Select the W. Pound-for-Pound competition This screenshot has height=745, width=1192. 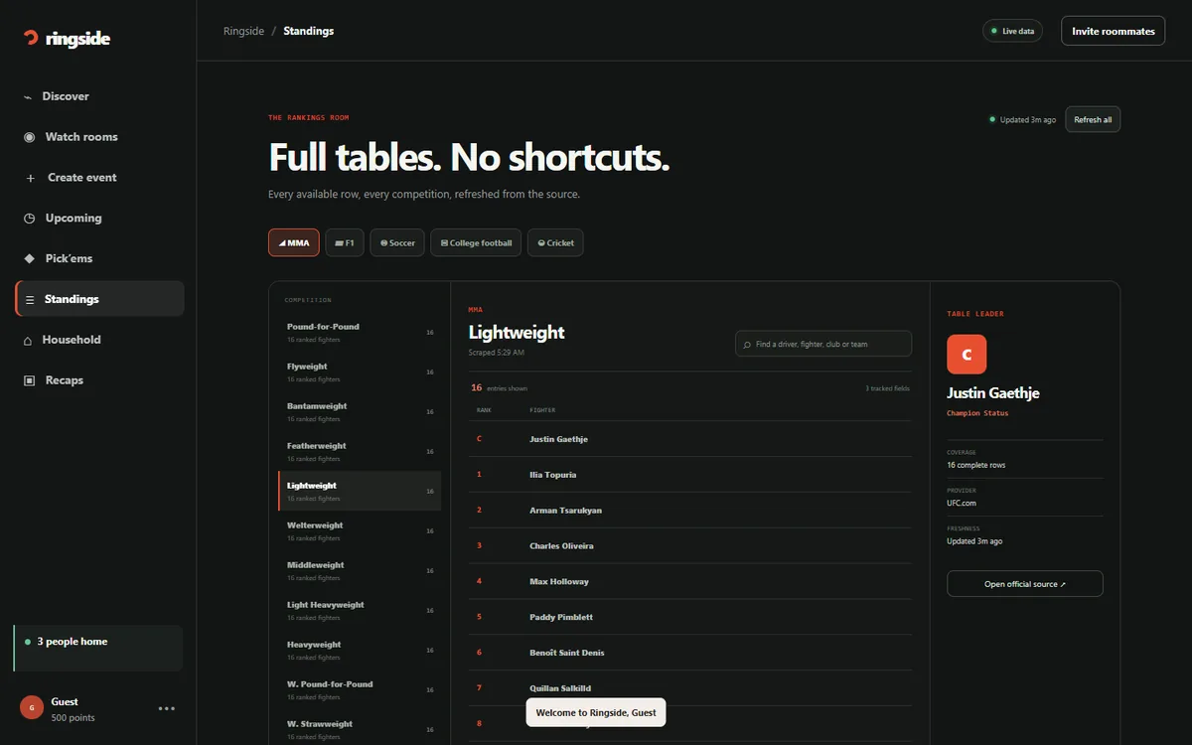tap(360, 689)
